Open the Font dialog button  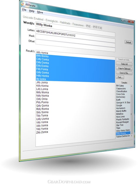(120, 77)
